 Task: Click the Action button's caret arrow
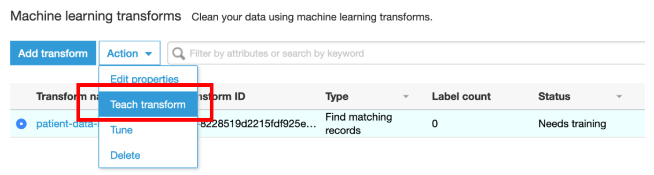pos(149,54)
